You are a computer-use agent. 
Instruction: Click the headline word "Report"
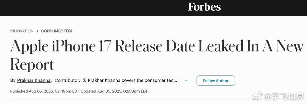coord(32,65)
